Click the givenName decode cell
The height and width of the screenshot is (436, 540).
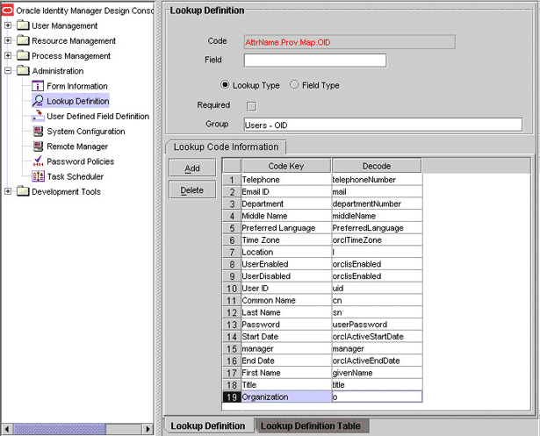(x=377, y=373)
